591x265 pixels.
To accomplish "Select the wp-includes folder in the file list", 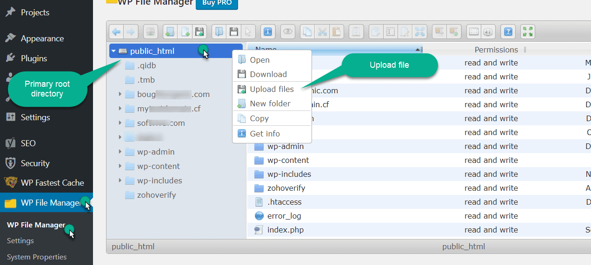I will click(x=289, y=174).
